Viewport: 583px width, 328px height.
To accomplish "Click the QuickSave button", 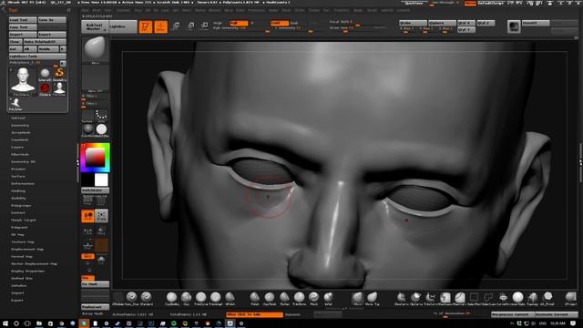I will (414, 3).
